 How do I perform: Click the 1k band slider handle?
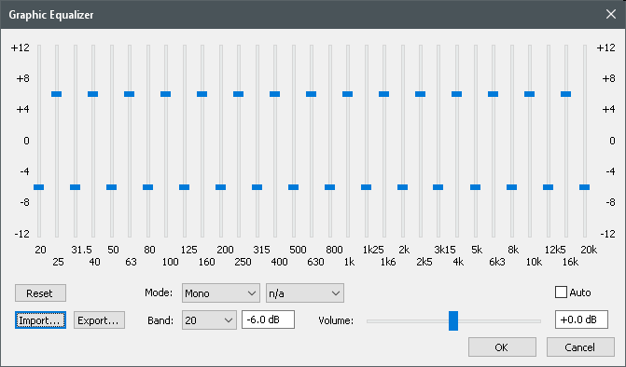(x=348, y=94)
